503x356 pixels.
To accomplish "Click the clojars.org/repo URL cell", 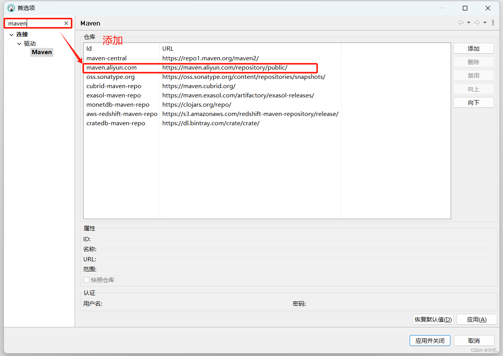I will pos(197,104).
